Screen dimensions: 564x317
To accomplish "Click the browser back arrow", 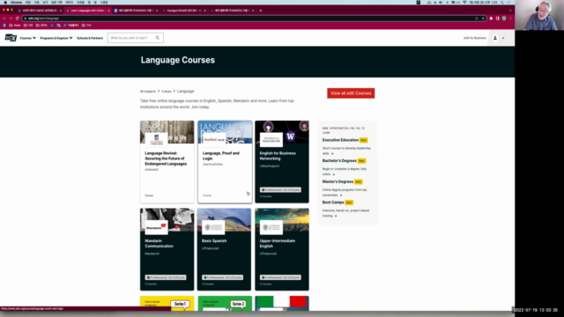I will tap(4, 18).
